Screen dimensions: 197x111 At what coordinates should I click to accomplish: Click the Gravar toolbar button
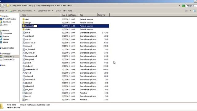coord(58,11)
